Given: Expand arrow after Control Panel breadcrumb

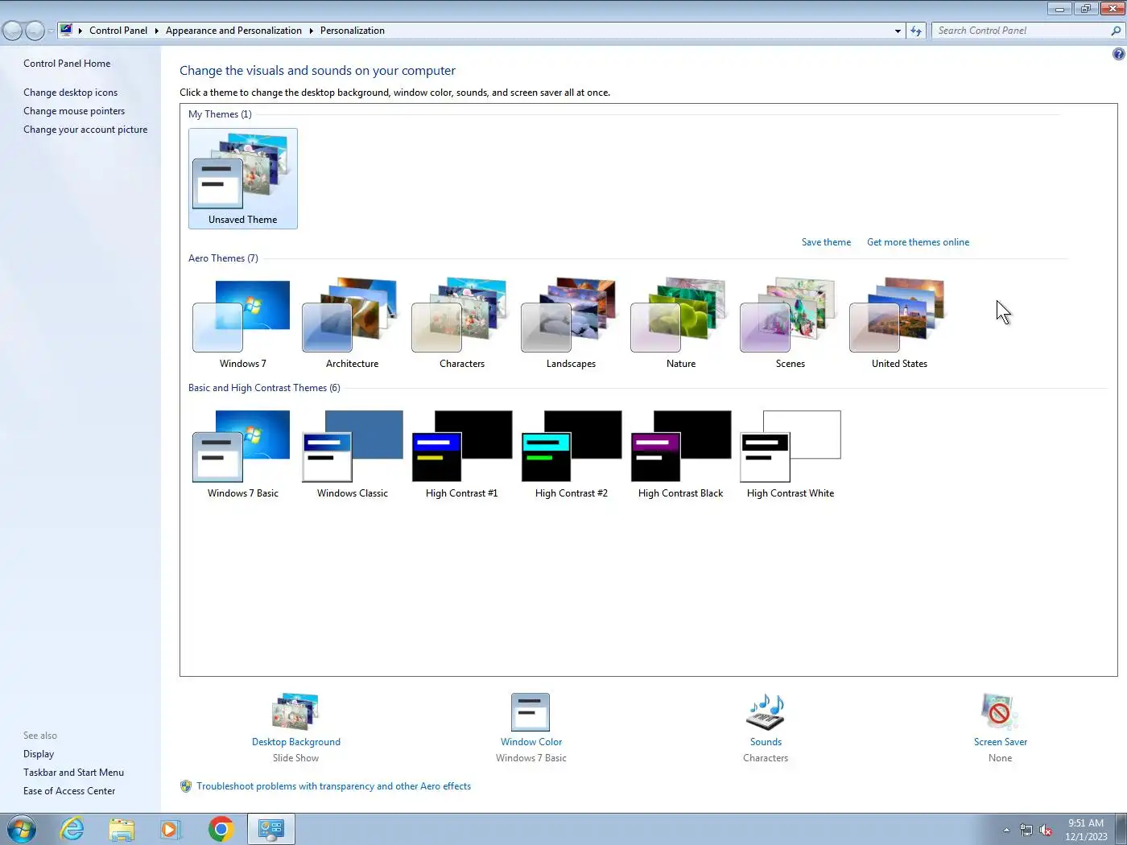Looking at the screenshot, I should pyautogui.click(x=156, y=31).
